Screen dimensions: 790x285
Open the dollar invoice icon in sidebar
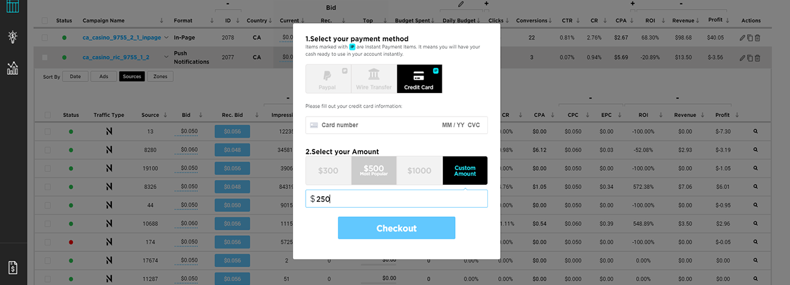13,267
